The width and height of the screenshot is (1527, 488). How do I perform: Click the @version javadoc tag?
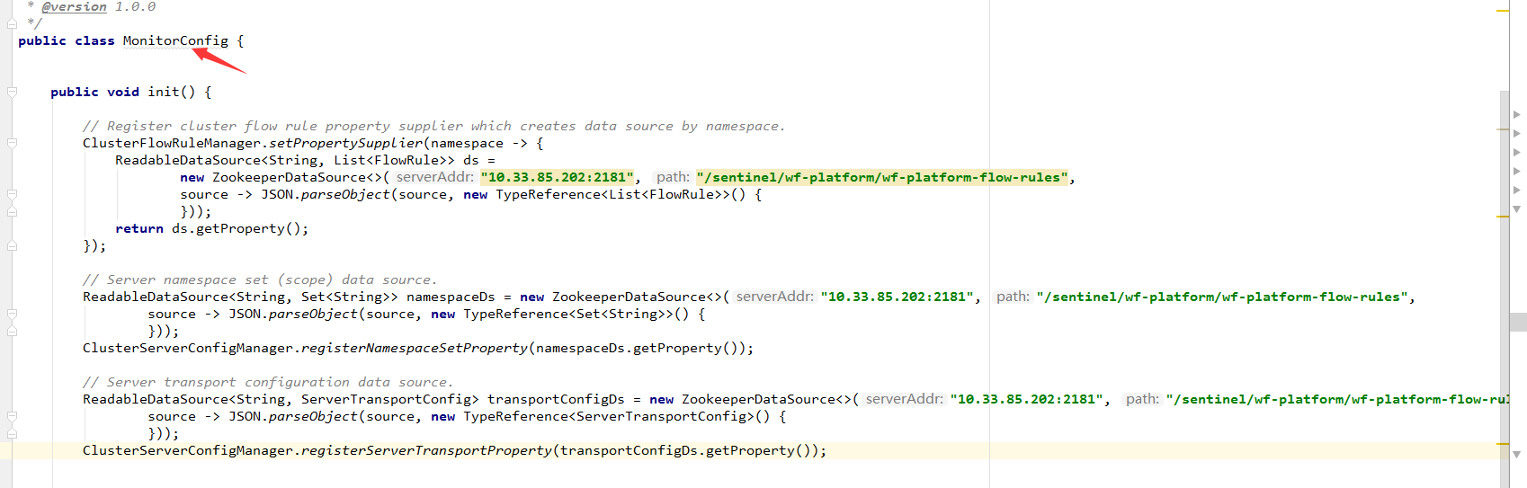pyautogui.click(x=74, y=6)
